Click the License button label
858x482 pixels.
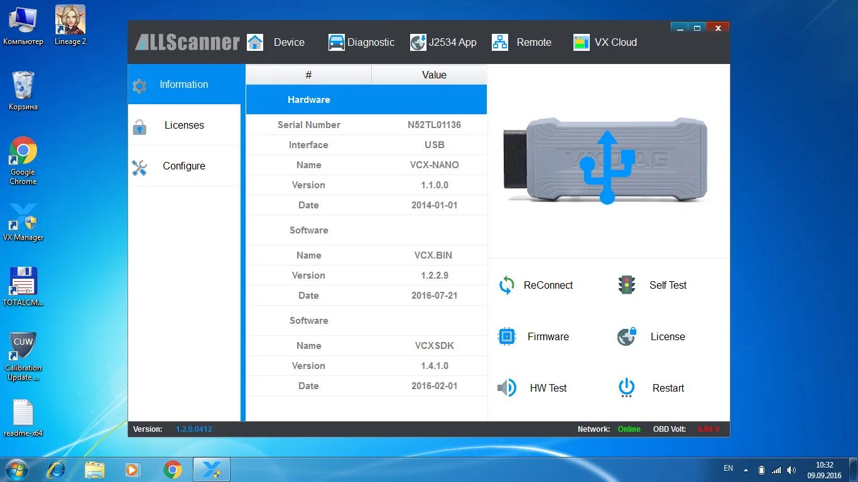pos(668,336)
